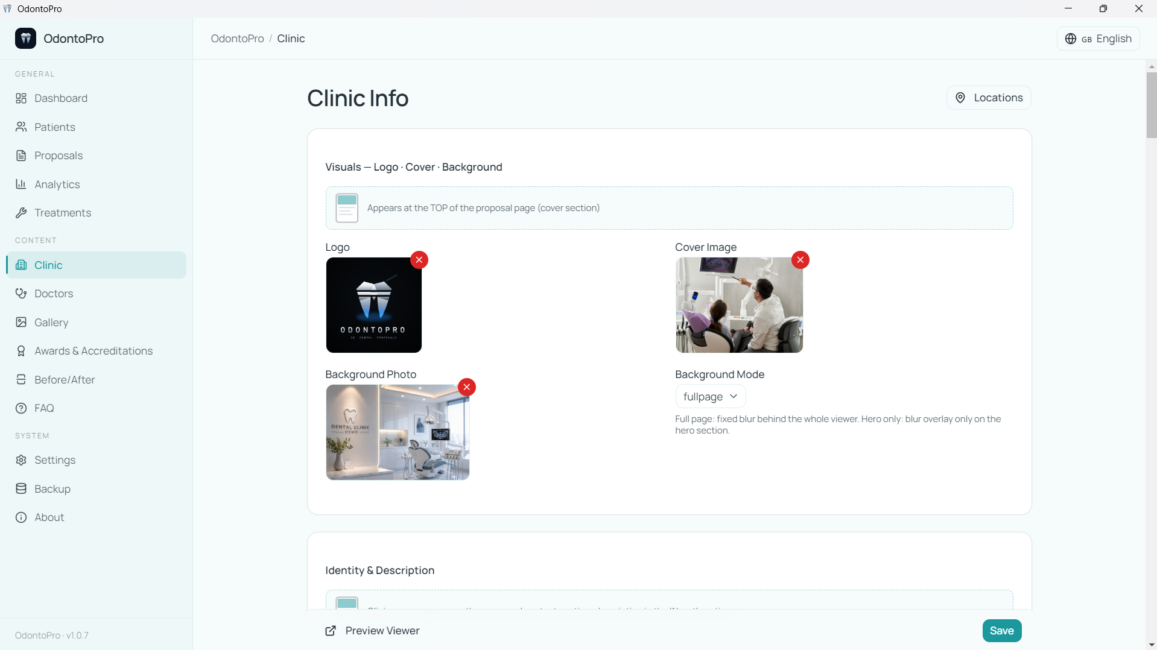This screenshot has width=1157, height=650.
Task: Open the Proposals section
Action: [97, 156]
